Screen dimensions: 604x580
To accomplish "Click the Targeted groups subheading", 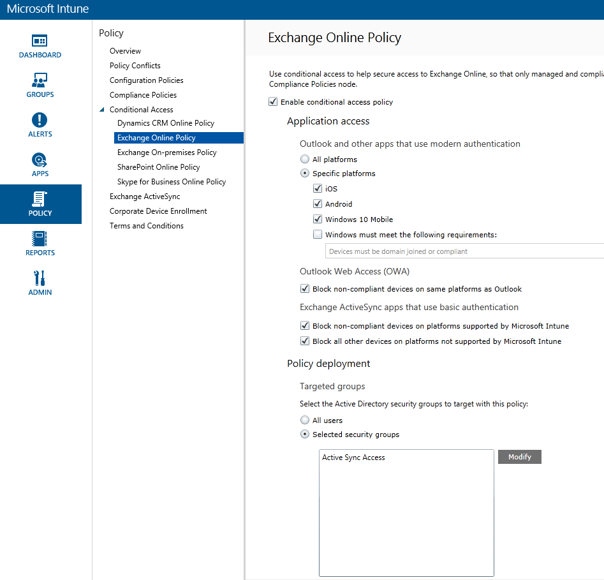I will point(332,386).
